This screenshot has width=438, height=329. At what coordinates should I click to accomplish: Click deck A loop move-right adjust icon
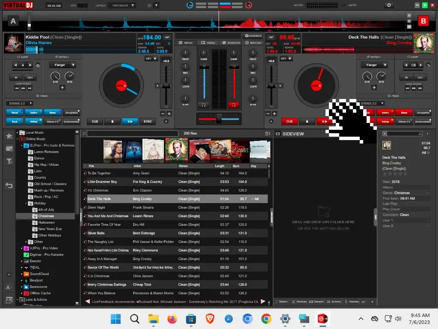pos(30,88)
